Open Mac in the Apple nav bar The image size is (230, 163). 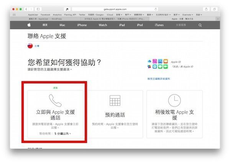pos(62,25)
